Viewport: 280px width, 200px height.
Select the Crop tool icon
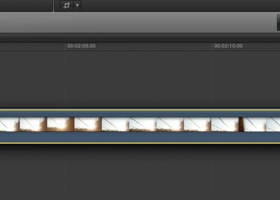[67, 6]
